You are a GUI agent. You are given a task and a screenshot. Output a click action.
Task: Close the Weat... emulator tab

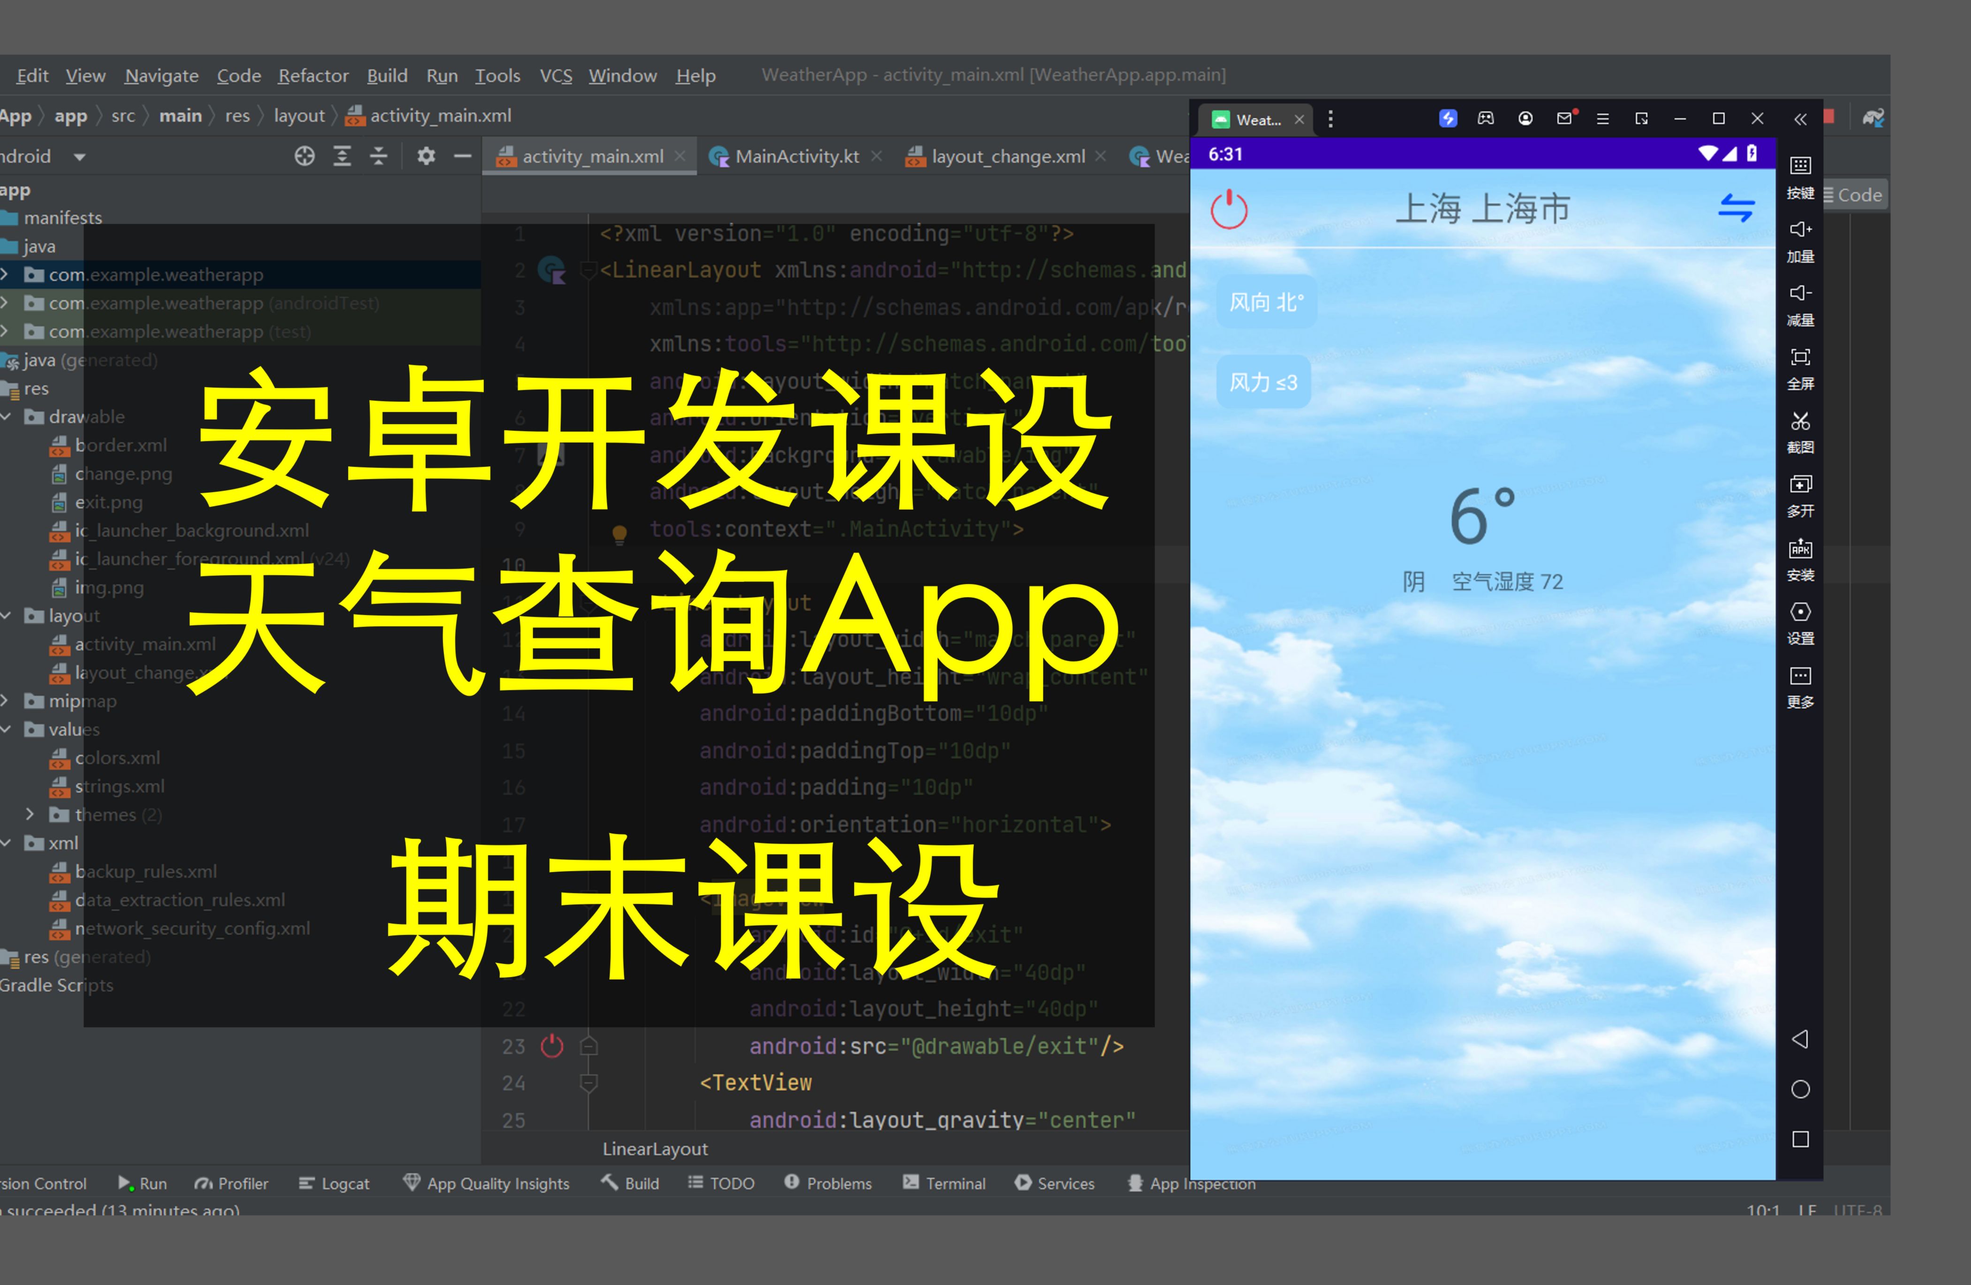click(1299, 119)
